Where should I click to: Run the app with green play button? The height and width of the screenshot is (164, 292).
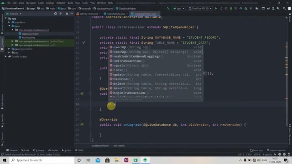216,9
